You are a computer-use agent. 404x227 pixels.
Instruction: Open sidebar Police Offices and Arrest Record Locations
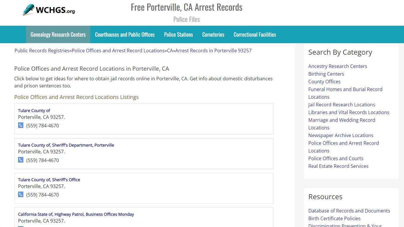pos(343,147)
